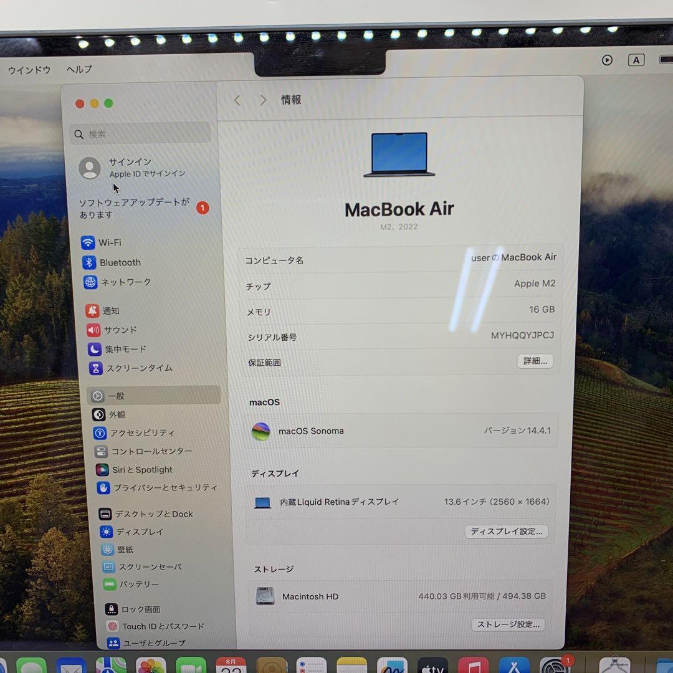Go back with the left chevron

click(x=237, y=100)
